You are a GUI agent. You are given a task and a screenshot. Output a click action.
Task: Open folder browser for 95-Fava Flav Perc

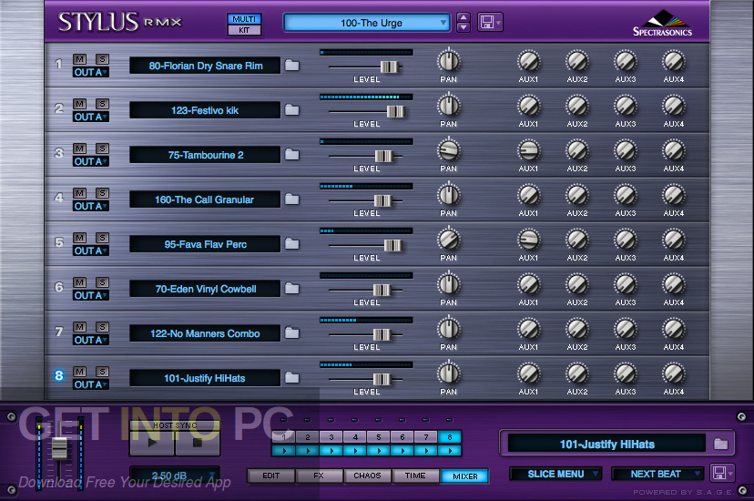click(292, 244)
